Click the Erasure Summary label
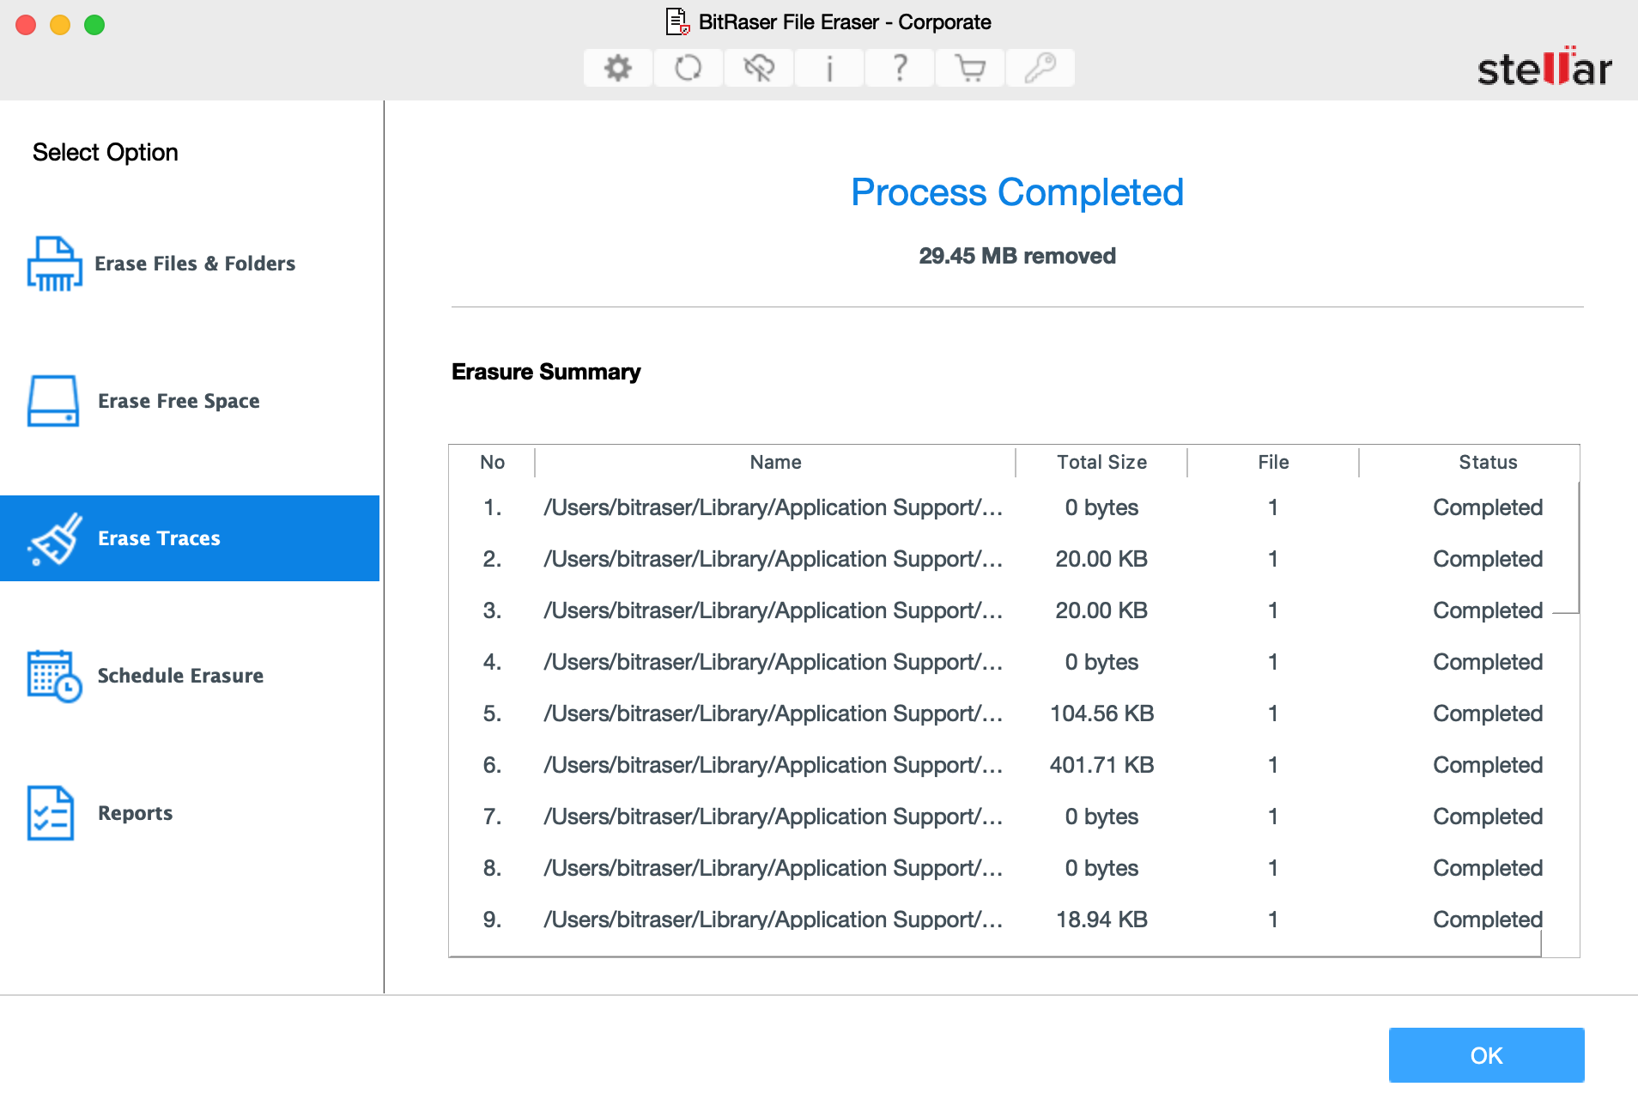The width and height of the screenshot is (1638, 1111). (x=546, y=372)
